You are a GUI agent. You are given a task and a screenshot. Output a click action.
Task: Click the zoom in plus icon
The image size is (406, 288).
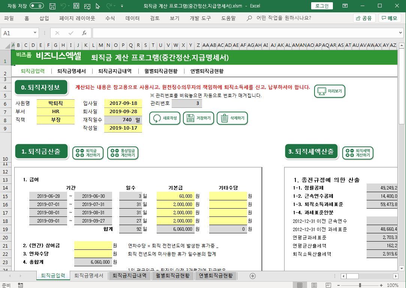point(381,285)
